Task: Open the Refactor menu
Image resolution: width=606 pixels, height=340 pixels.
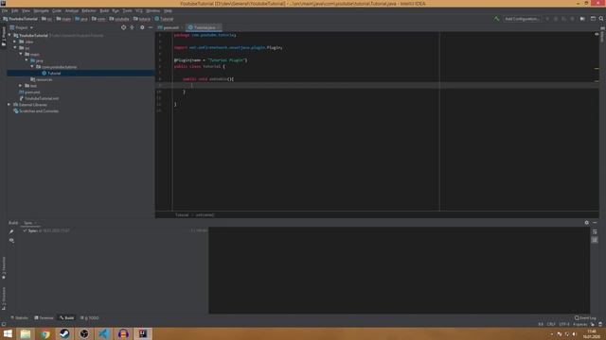Action: coord(88,10)
